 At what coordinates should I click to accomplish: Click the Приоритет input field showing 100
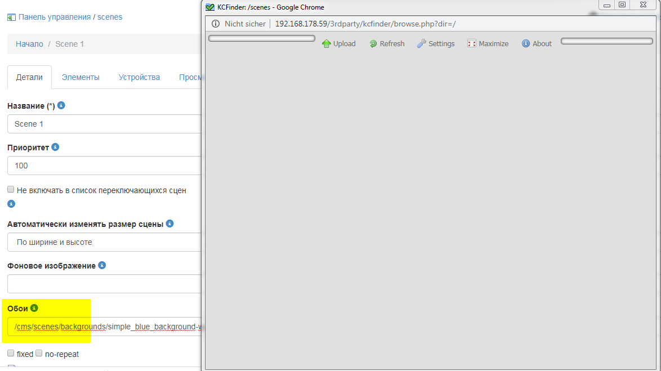[105, 166]
